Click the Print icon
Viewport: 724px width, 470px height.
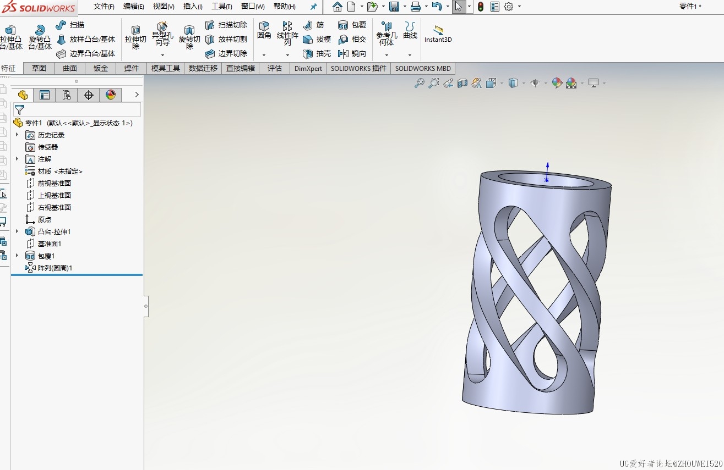[x=416, y=7]
